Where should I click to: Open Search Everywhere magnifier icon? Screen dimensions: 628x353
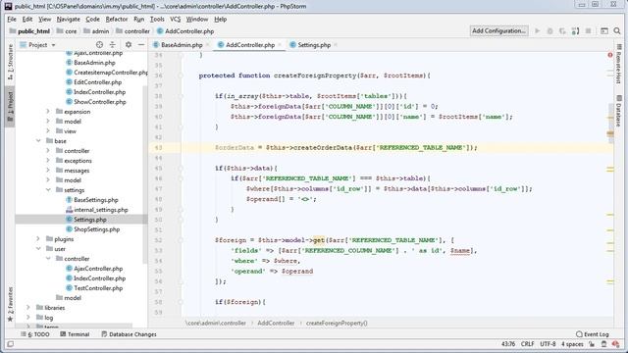[x=617, y=30]
